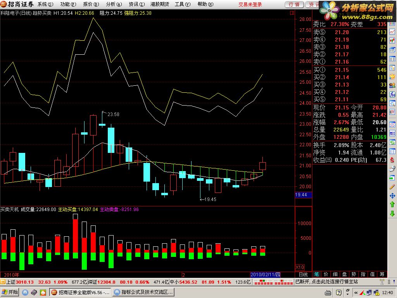Switch to the 值 tab
Image resolution: width=397 pixels, height=298 pixels.
point(373,274)
